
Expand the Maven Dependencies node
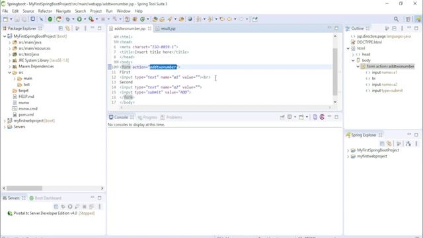click(x=10, y=66)
